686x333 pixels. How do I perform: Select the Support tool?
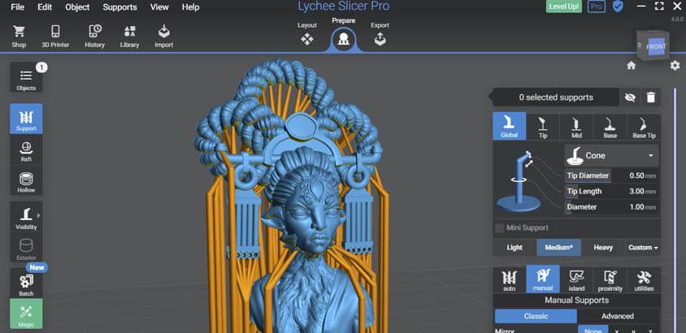[x=26, y=118]
